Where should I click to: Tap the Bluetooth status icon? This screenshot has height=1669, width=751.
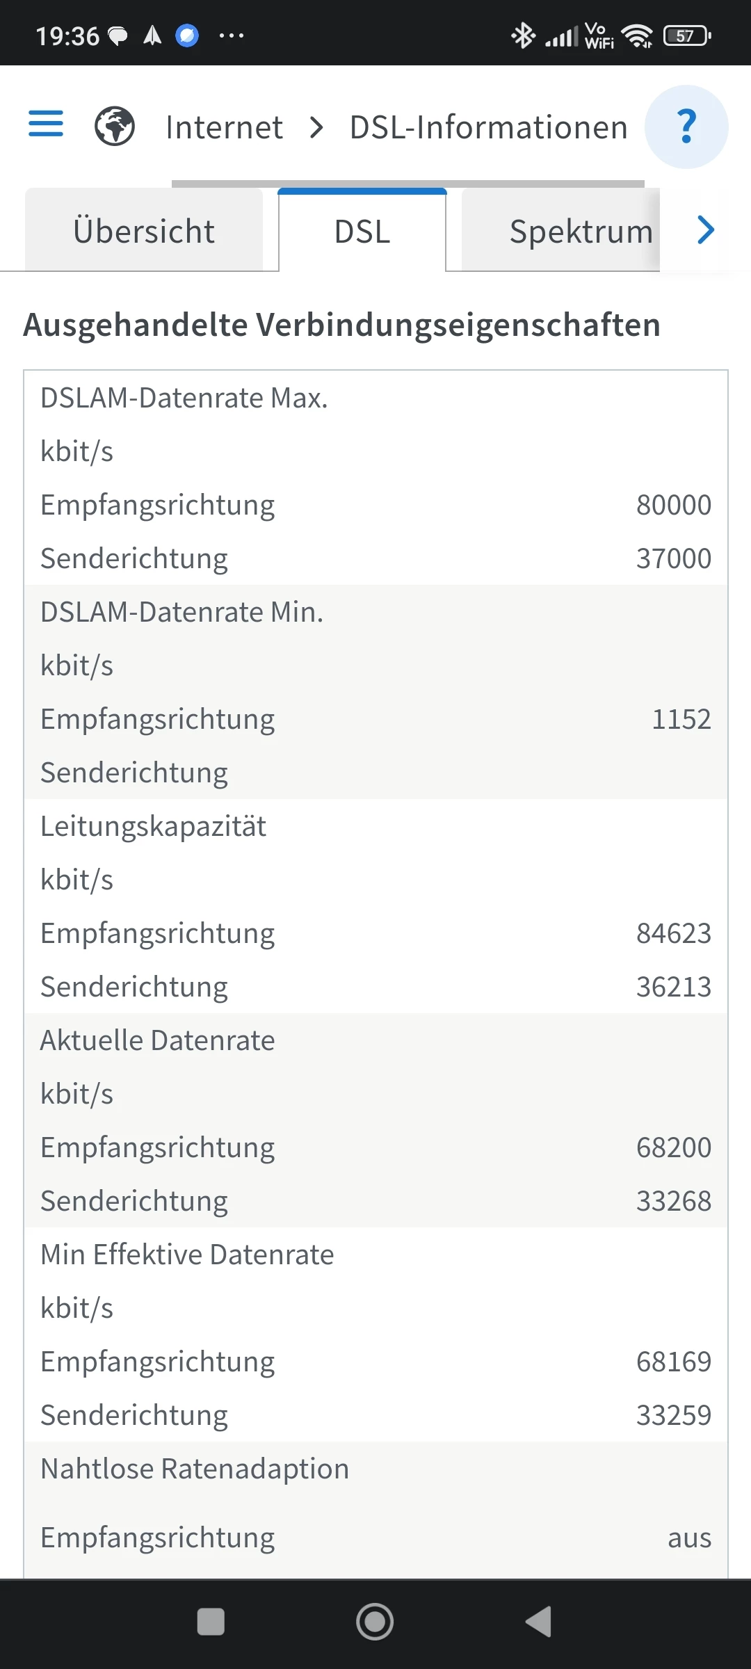pos(523,35)
